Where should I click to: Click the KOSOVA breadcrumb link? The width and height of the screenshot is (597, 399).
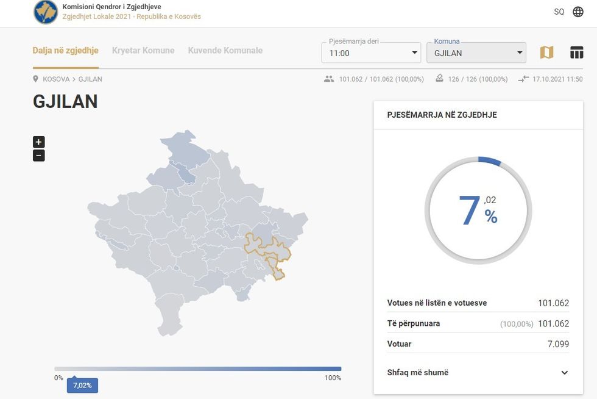56,79
